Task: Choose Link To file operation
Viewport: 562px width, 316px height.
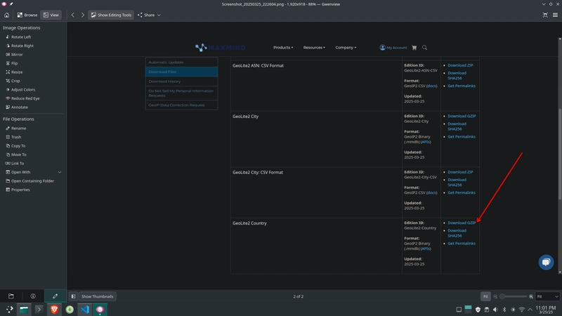Action: 15,164
